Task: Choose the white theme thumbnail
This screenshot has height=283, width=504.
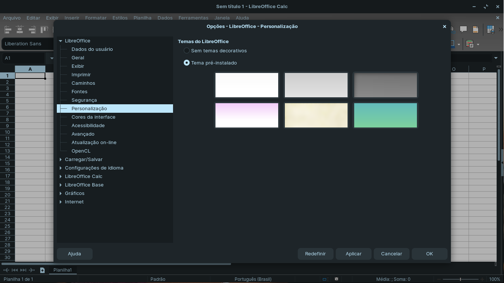Action: [x=247, y=85]
